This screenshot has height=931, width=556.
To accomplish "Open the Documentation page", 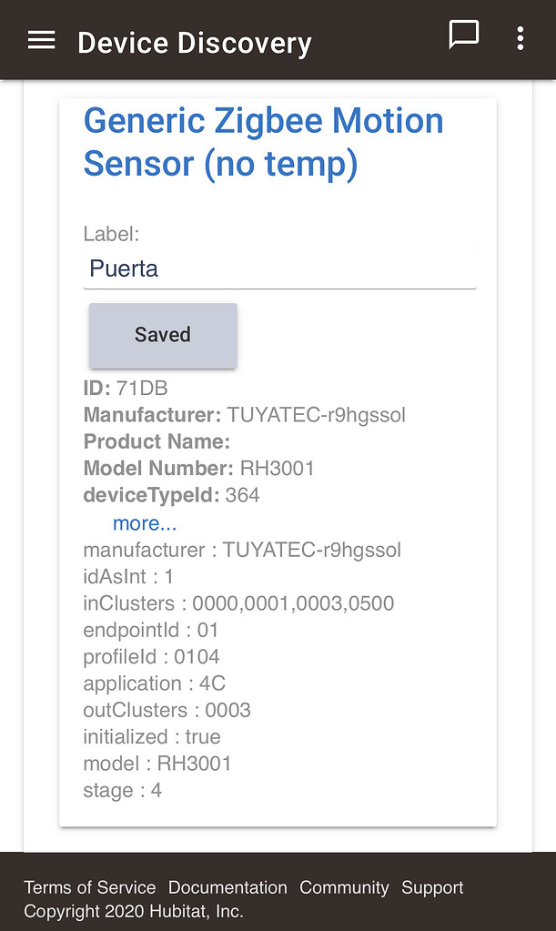I will click(x=227, y=887).
